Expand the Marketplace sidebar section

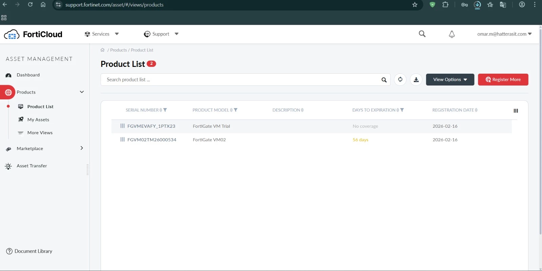coord(82,148)
